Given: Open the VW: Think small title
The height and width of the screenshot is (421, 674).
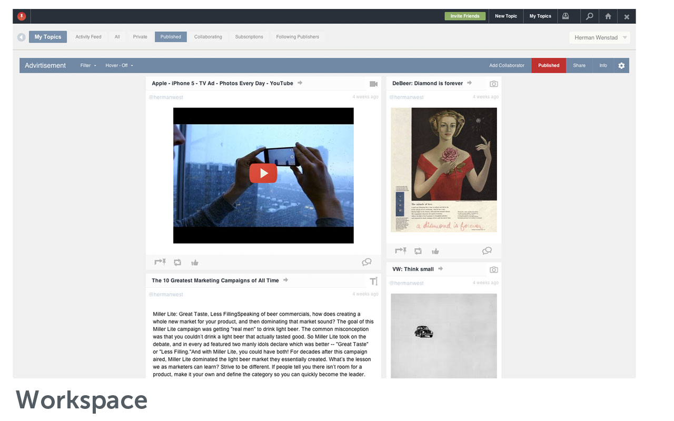Looking at the screenshot, I should pyautogui.click(x=413, y=269).
